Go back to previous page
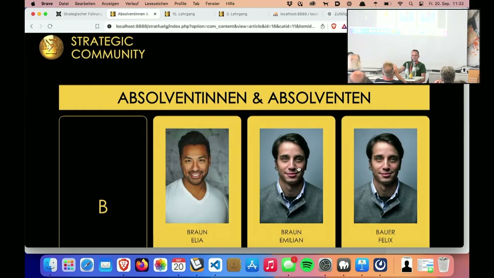 [32, 26]
